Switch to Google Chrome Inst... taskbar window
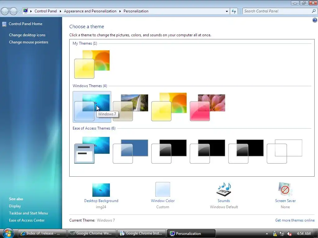 (x=142, y=233)
